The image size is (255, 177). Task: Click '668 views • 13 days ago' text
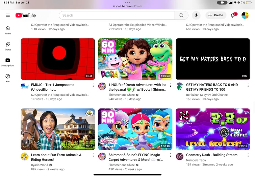point(202,29)
